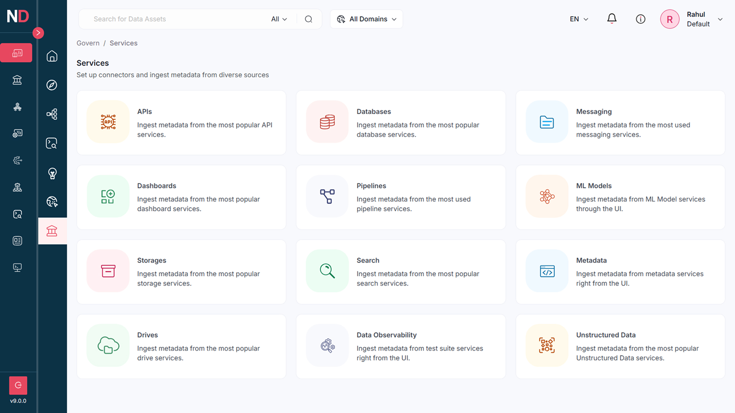Open the Storages service card icon

(108, 271)
